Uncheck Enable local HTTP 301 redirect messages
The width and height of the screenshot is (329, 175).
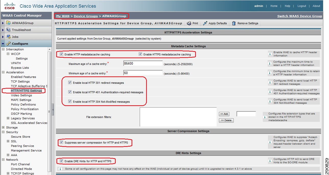[70, 83]
